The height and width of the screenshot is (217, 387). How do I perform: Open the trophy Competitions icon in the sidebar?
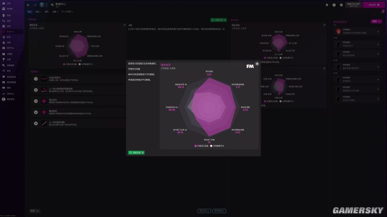[3, 60]
